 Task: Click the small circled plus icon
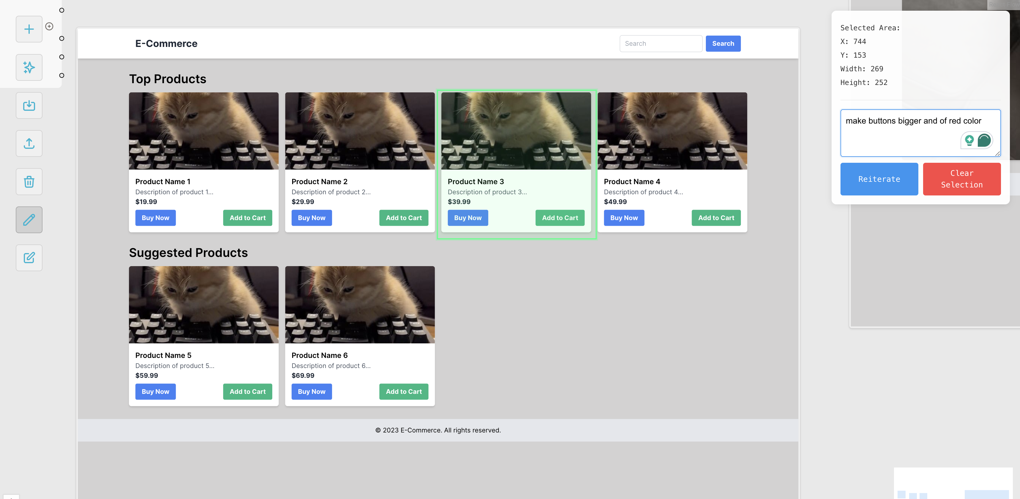point(49,26)
